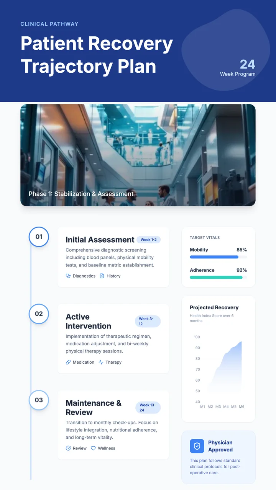The image size is (276, 490).
Task: Click the Mobility progress bar
Action: pos(219,257)
